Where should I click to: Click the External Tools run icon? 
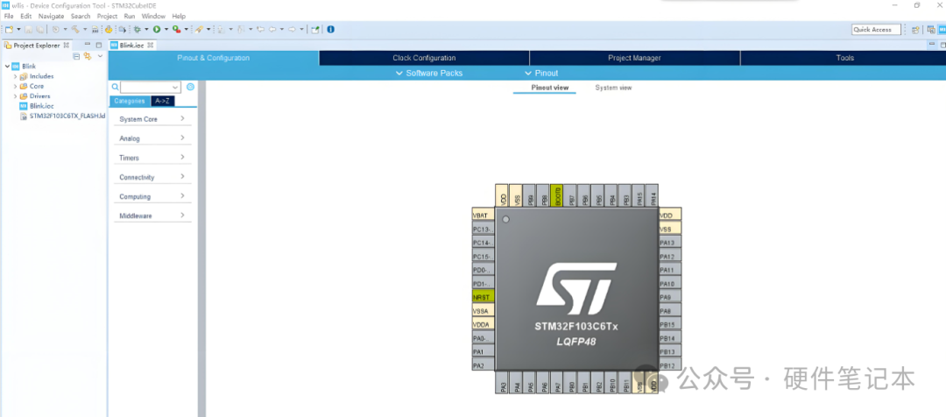[176, 29]
